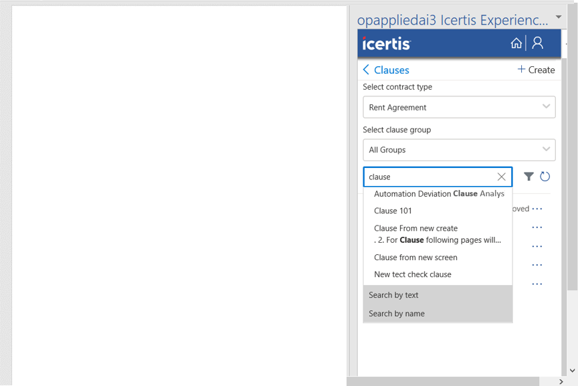578x386 pixels.
Task: Click the refresh icon beside search
Action: [545, 177]
